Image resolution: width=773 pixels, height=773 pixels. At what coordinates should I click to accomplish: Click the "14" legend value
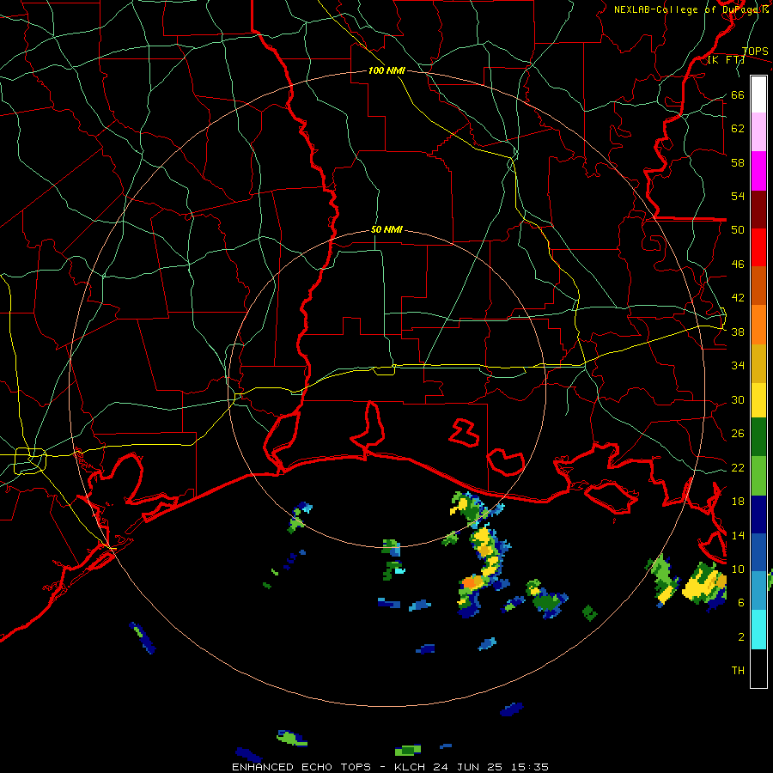[x=738, y=535]
